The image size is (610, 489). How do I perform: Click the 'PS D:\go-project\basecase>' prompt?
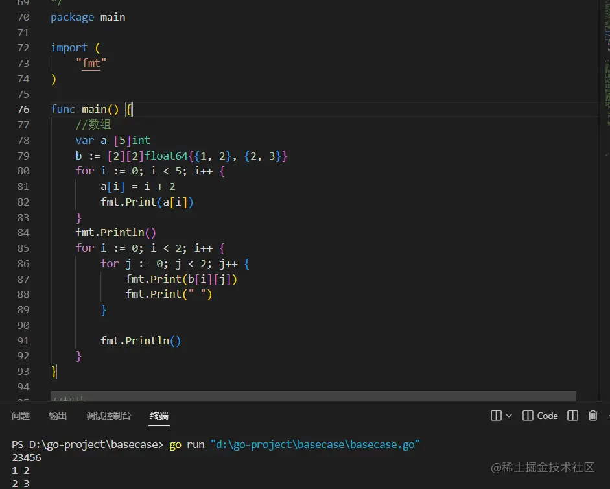pyautogui.click(x=88, y=445)
